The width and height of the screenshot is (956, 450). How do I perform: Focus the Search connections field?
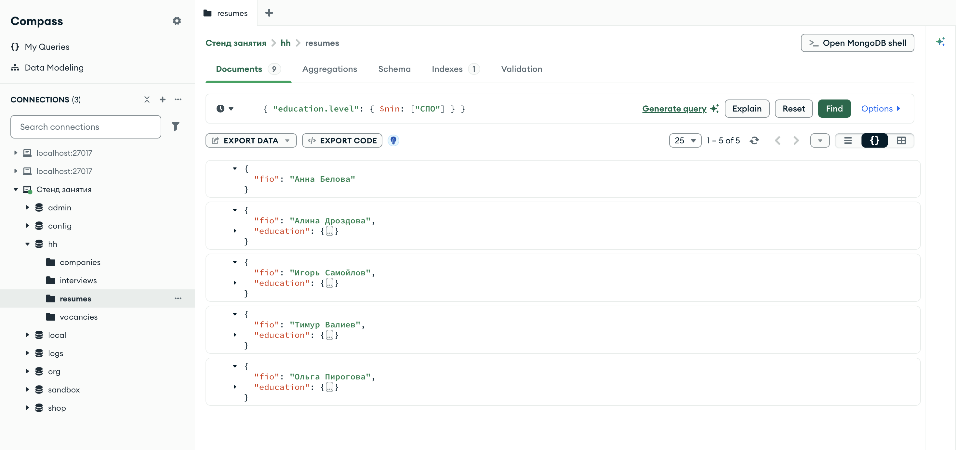(86, 127)
